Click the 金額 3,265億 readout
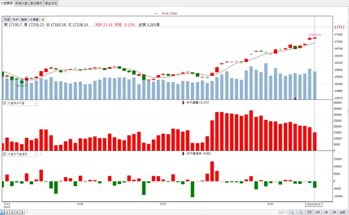 click(149, 25)
